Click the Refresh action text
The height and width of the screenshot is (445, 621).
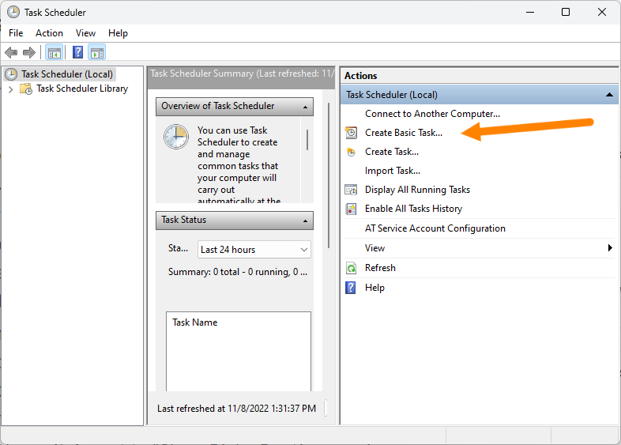point(380,268)
